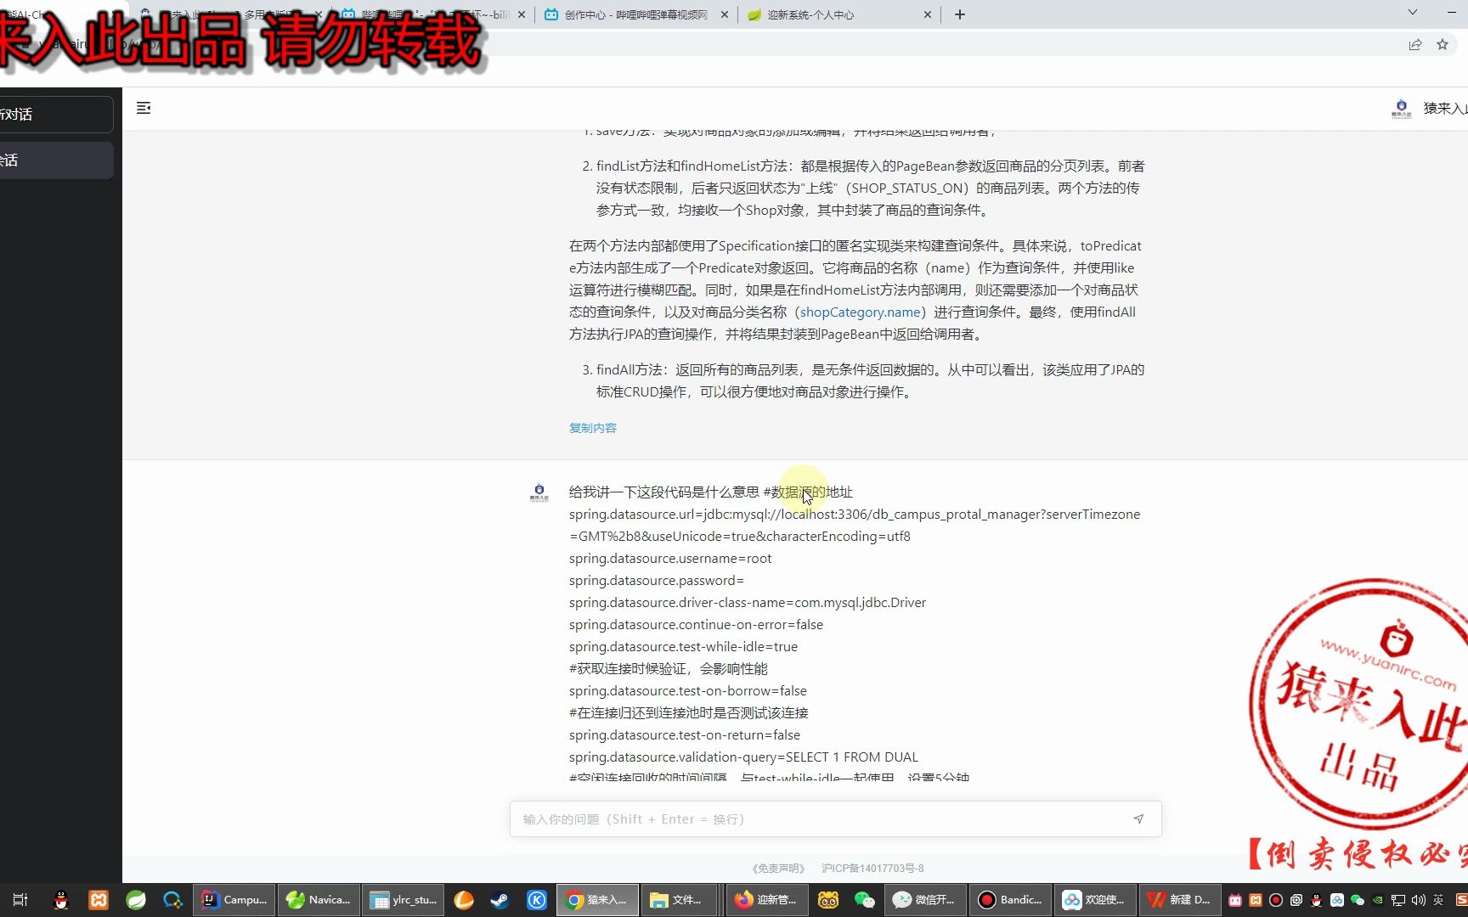Switch input language with the 英 indicator
This screenshot has height=917, width=1468.
coord(1438,900)
